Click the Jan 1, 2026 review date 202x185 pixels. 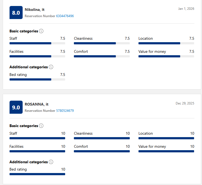click(x=186, y=9)
